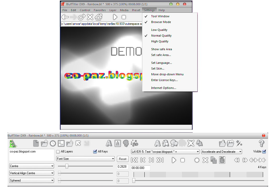Delete the active layer with X icon
The height and width of the screenshot is (187, 272).
tap(191, 143)
